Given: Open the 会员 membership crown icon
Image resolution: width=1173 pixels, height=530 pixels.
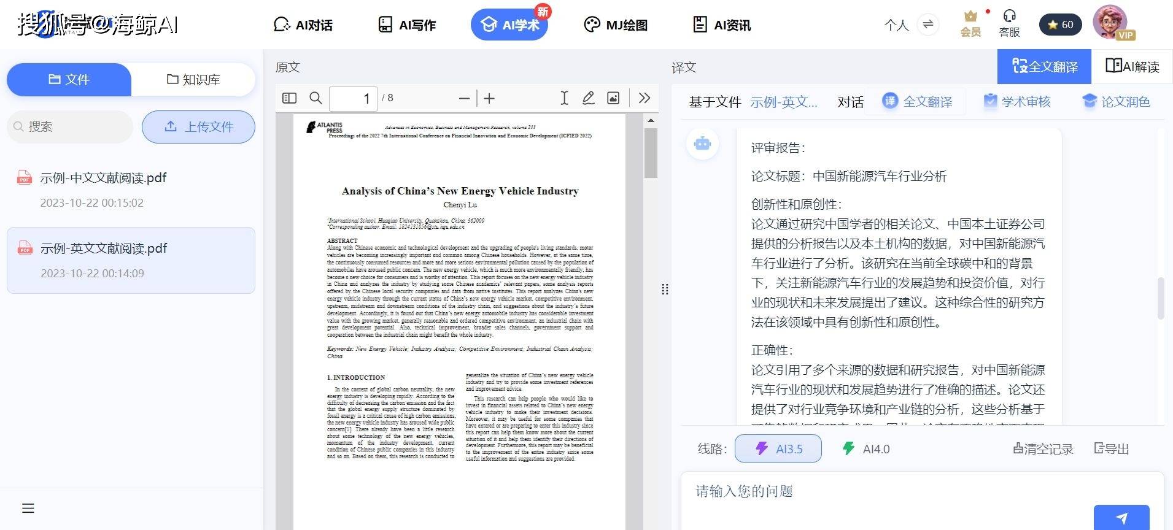Looking at the screenshot, I should tap(970, 23).
